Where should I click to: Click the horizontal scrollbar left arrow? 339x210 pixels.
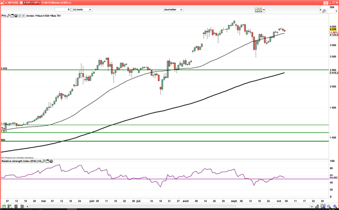[27, 206]
